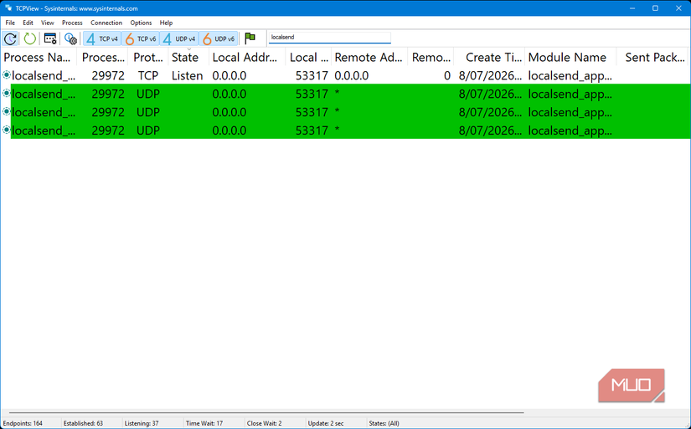Click the Time Wait: 17 status entry
This screenshot has width=691, height=429.
pos(204,423)
